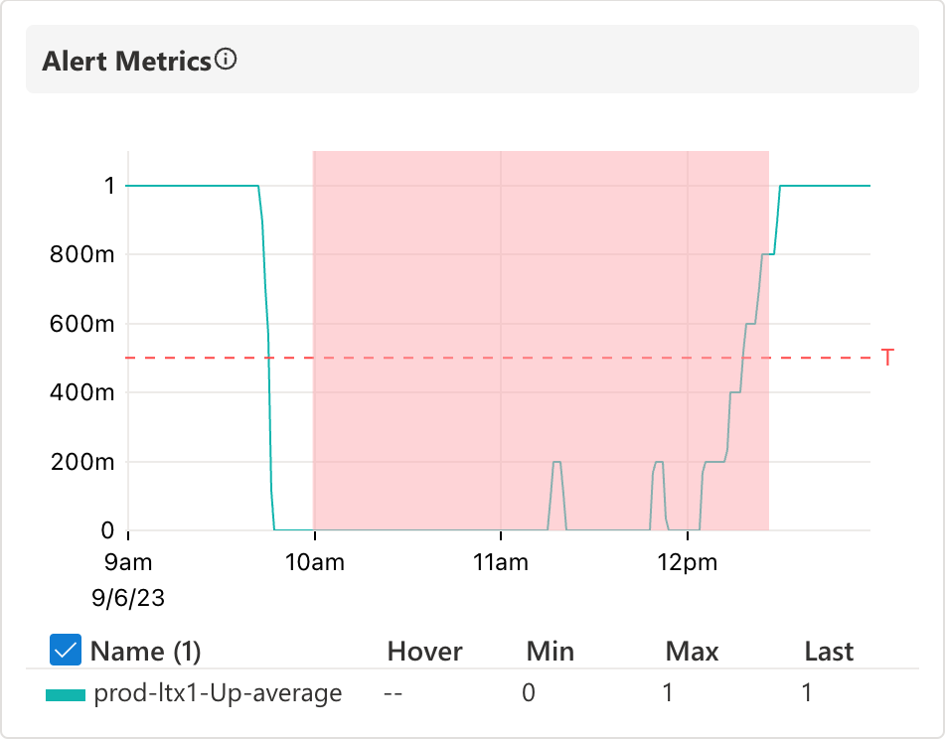Click the teal prod-ltx1-Up-average color swatch
The width and height of the screenshot is (946, 739).
[x=65, y=694]
